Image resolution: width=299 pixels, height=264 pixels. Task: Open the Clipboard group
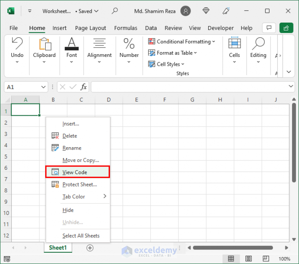(44, 50)
